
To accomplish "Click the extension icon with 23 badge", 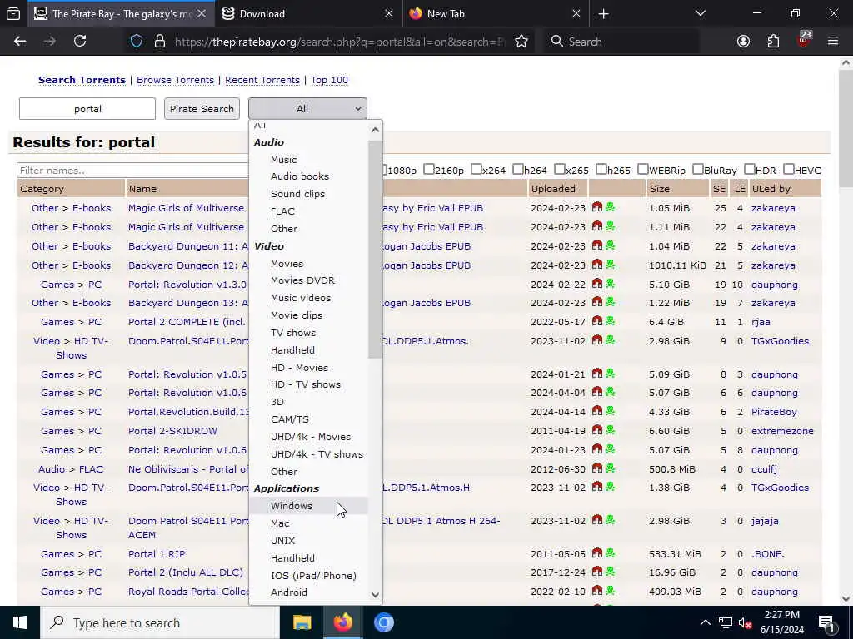I will (x=804, y=40).
